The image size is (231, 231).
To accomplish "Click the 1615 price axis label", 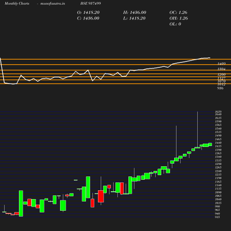I will 219,118.
